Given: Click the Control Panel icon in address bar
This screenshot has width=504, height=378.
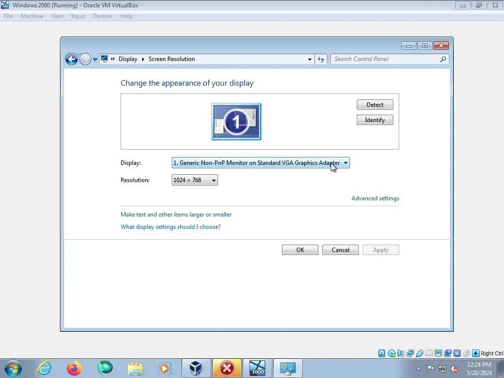Looking at the screenshot, I should click(x=104, y=59).
